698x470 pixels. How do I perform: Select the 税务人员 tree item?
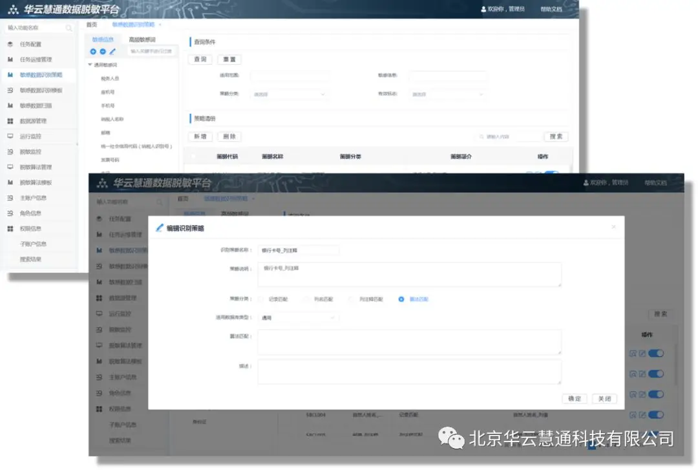[110, 79]
